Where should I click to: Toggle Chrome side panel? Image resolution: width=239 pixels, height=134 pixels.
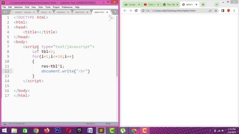point(223,11)
